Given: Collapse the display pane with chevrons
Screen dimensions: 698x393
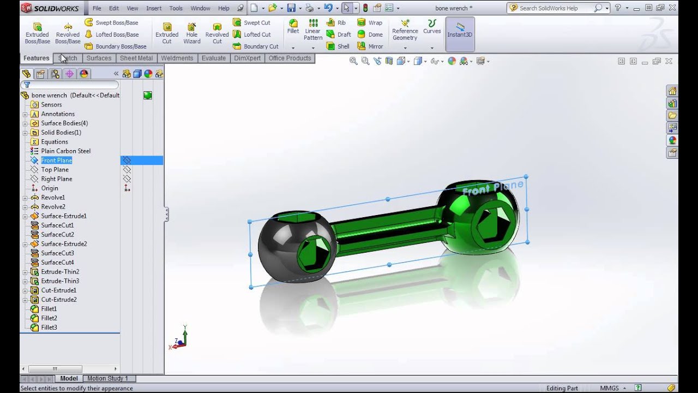Looking at the screenshot, I should coord(116,74).
